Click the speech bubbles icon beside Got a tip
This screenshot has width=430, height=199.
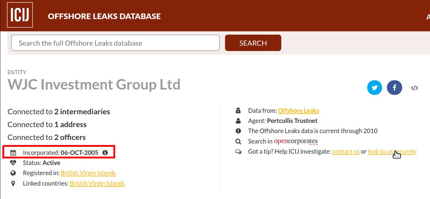click(x=238, y=151)
